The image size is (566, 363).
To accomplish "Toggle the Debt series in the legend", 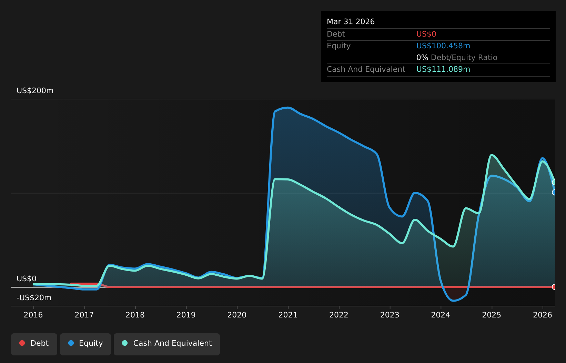I will point(34,344).
